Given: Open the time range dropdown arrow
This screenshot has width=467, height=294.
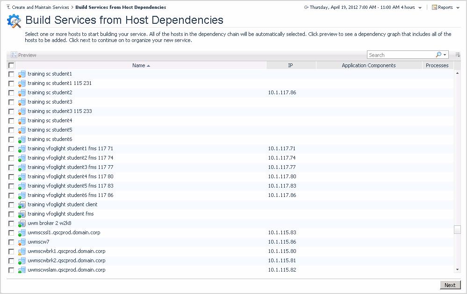Looking at the screenshot, I should tap(420, 8).
